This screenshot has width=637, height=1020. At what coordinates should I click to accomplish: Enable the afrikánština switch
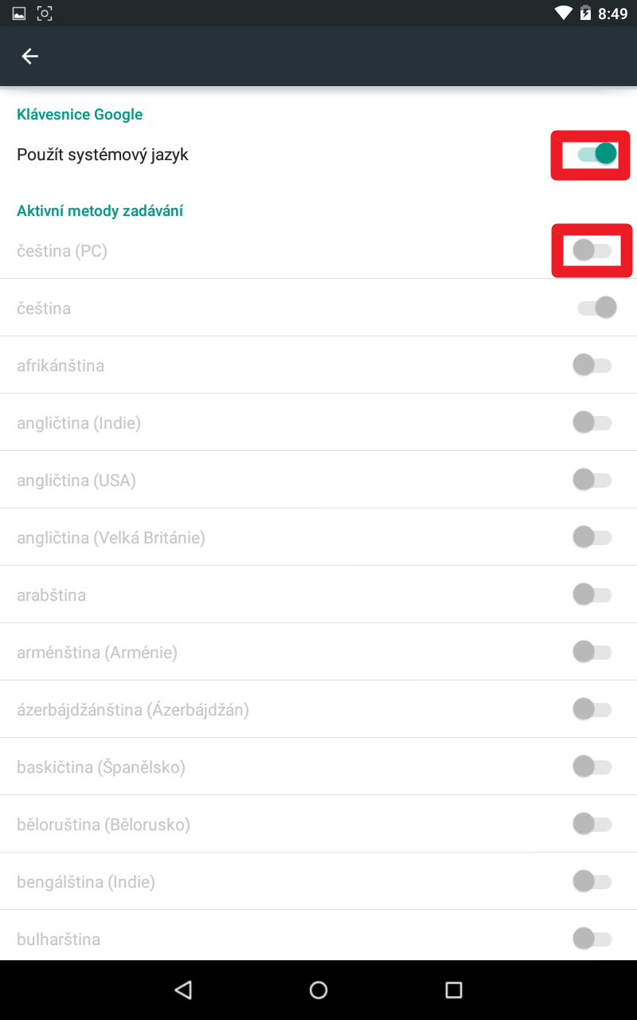coord(592,366)
